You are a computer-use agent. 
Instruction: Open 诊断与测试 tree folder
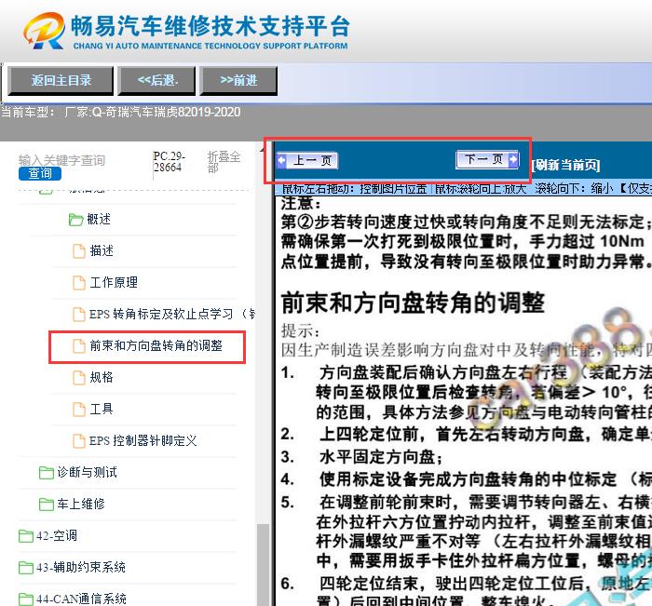[87, 472]
